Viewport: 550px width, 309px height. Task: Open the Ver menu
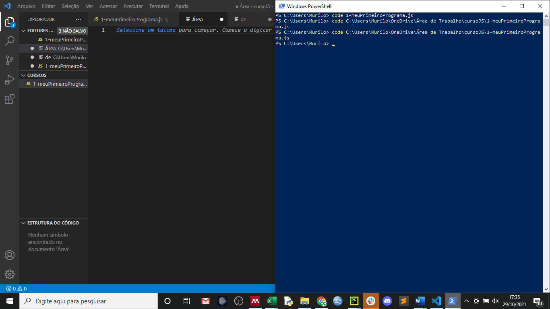point(89,6)
